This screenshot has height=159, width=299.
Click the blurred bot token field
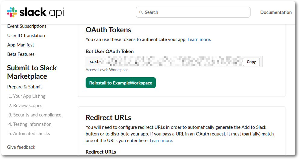click(x=164, y=62)
